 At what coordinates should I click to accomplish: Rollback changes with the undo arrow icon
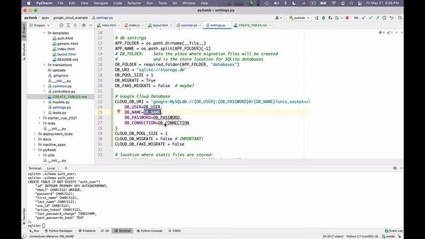(x=391, y=18)
